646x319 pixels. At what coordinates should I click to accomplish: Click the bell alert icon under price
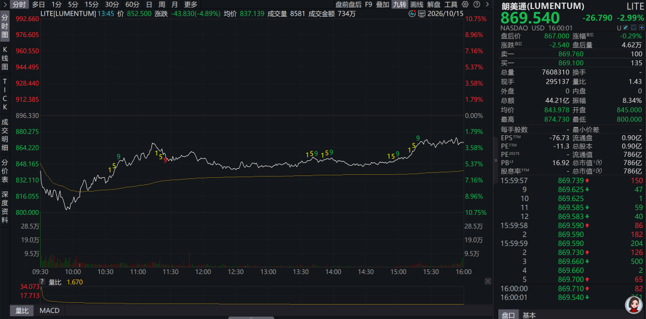(633, 28)
